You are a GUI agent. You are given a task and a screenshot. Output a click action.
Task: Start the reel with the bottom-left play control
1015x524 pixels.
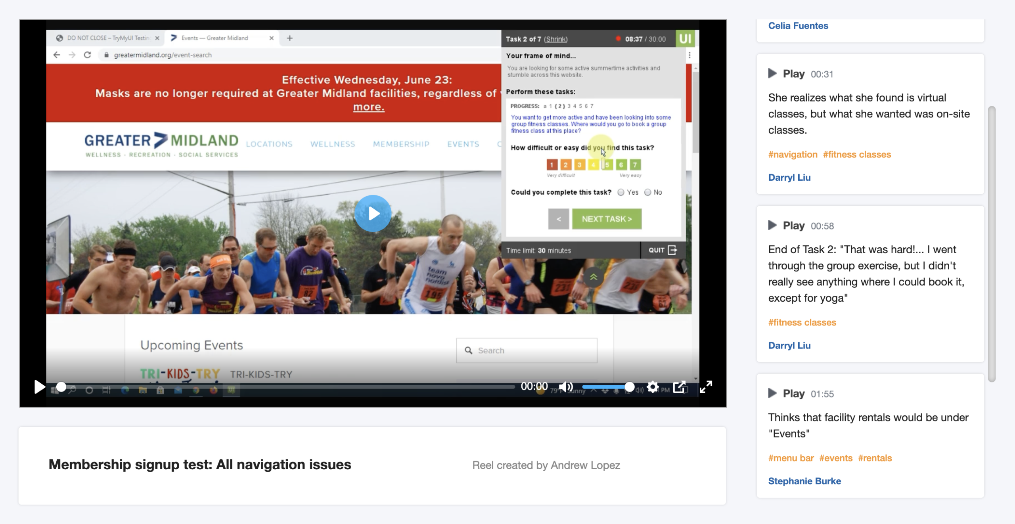click(39, 387)
